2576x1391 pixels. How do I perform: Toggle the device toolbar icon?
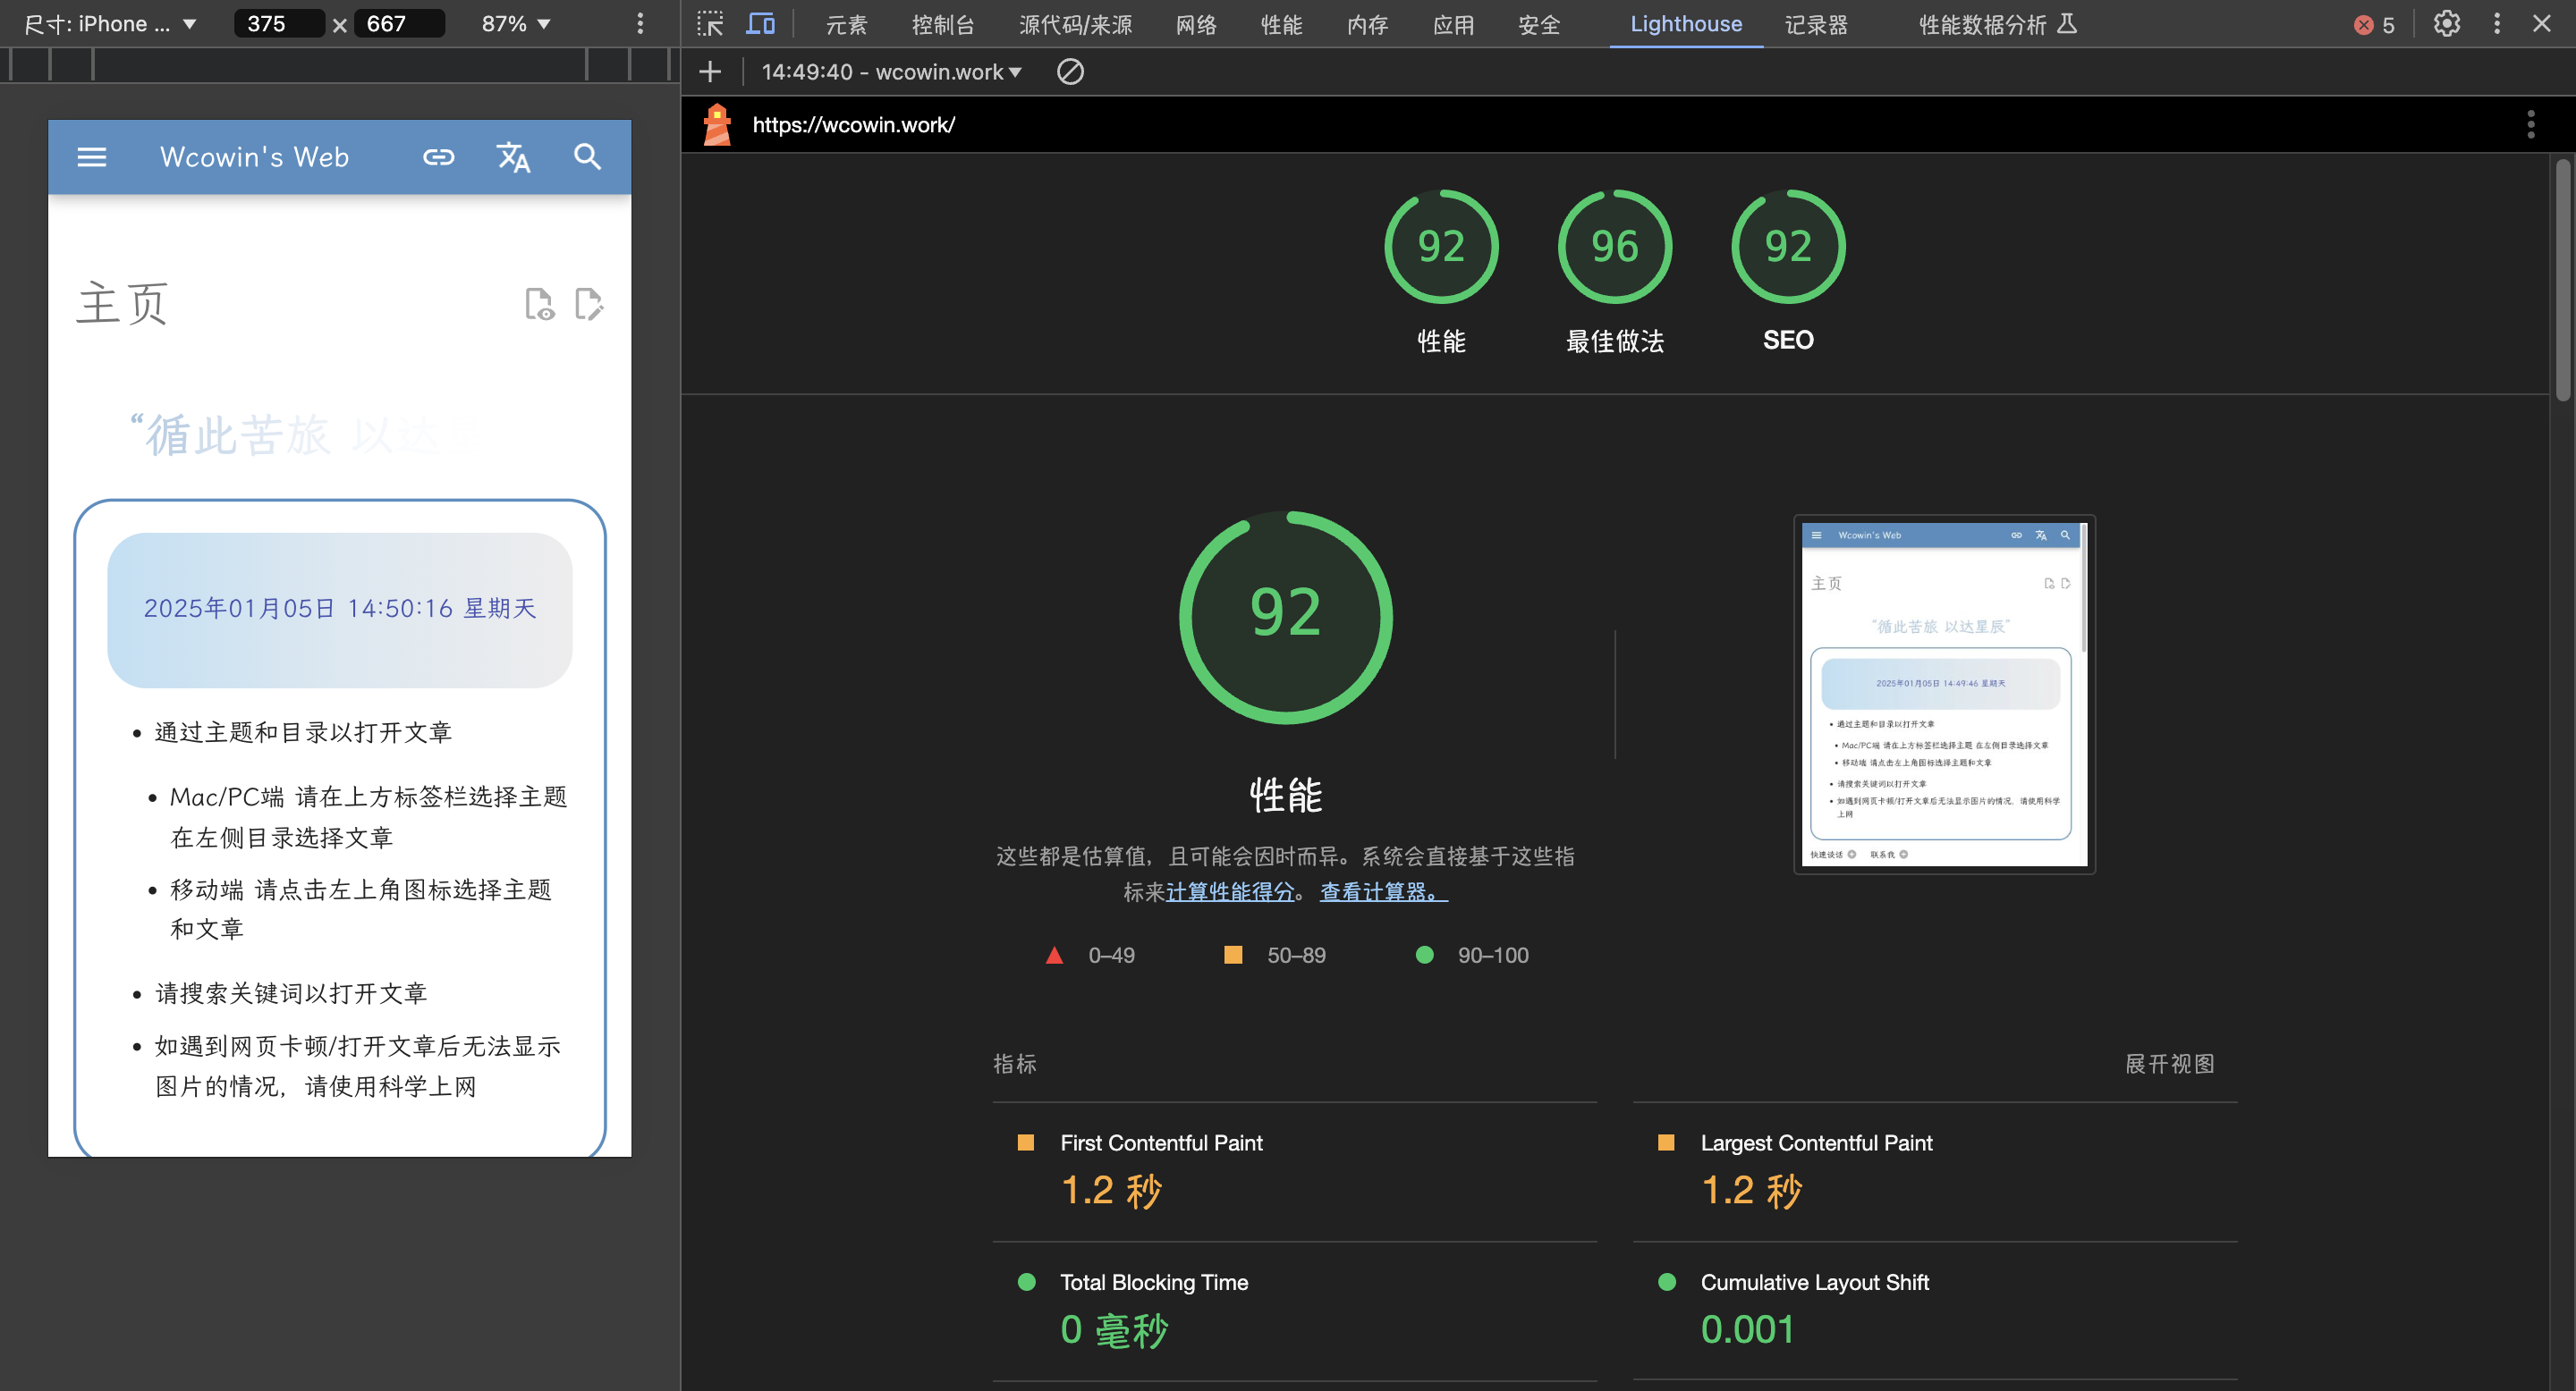click(x=761, y=24)
